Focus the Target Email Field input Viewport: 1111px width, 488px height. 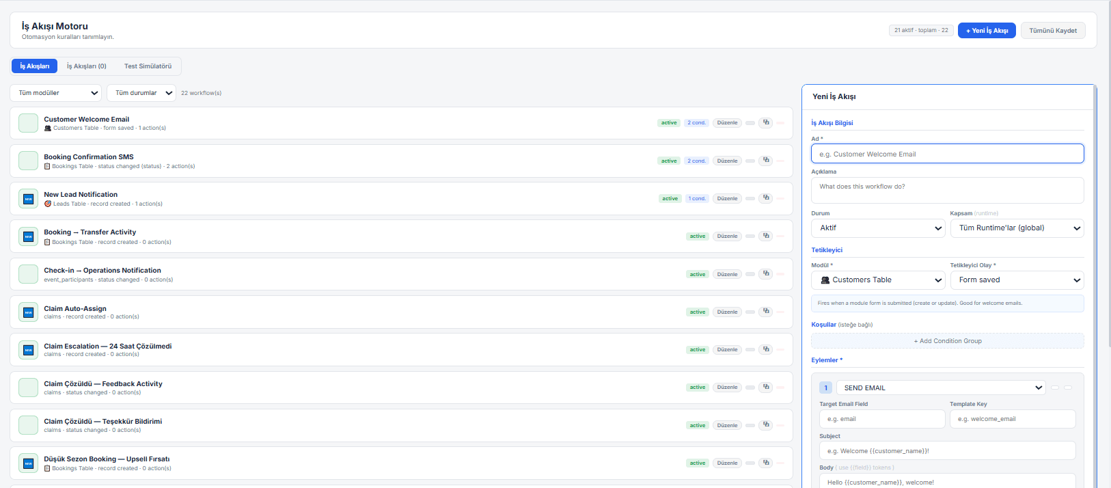pyautogui.click(x=882, y=419)
